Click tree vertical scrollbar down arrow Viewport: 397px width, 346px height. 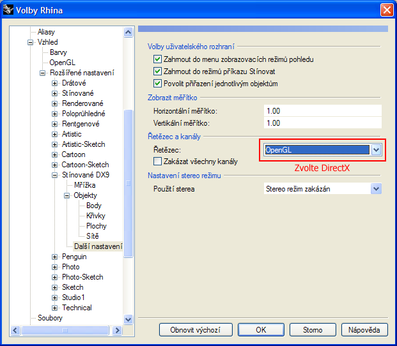pyautogui.click(x=128, y=319)
